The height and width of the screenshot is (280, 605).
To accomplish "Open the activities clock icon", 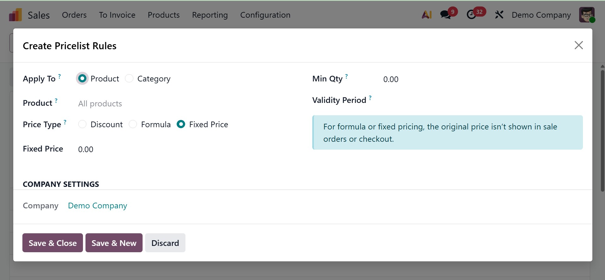I will pyautogui.click(x=472, y=15).
